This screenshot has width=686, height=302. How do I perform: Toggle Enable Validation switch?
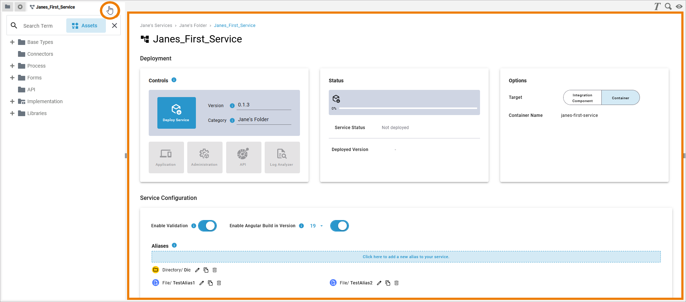point(207,226)
